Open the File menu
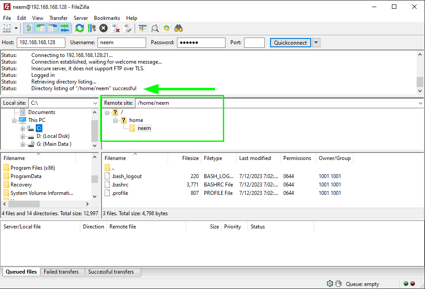425x289 pixels. 7,18
